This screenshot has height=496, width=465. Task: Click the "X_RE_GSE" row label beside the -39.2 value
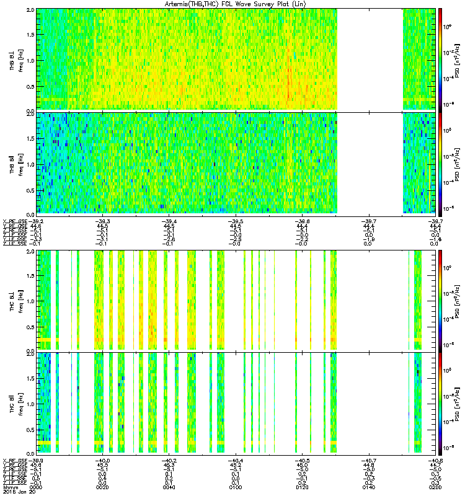pos(15,221)
